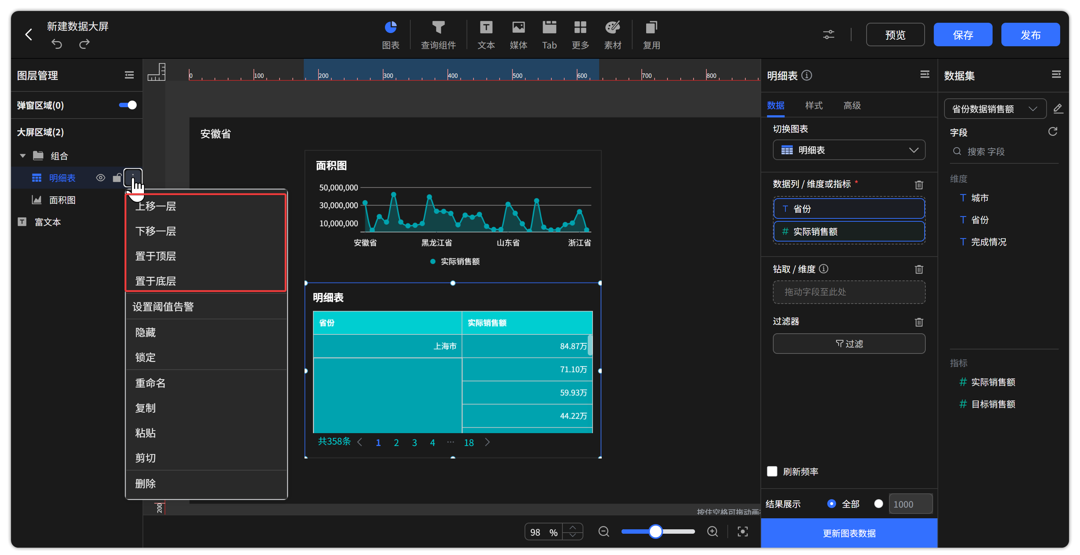Redo the last action
This screenshot has height=555, width=1080.
point(84,44)
